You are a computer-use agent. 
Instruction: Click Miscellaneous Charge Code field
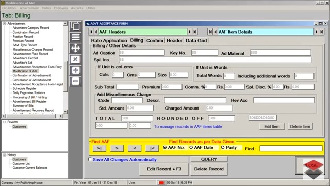tap(127, 100)
